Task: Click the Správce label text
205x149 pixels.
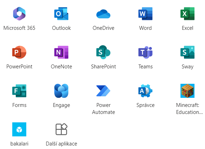Action: tap(145, 106)
